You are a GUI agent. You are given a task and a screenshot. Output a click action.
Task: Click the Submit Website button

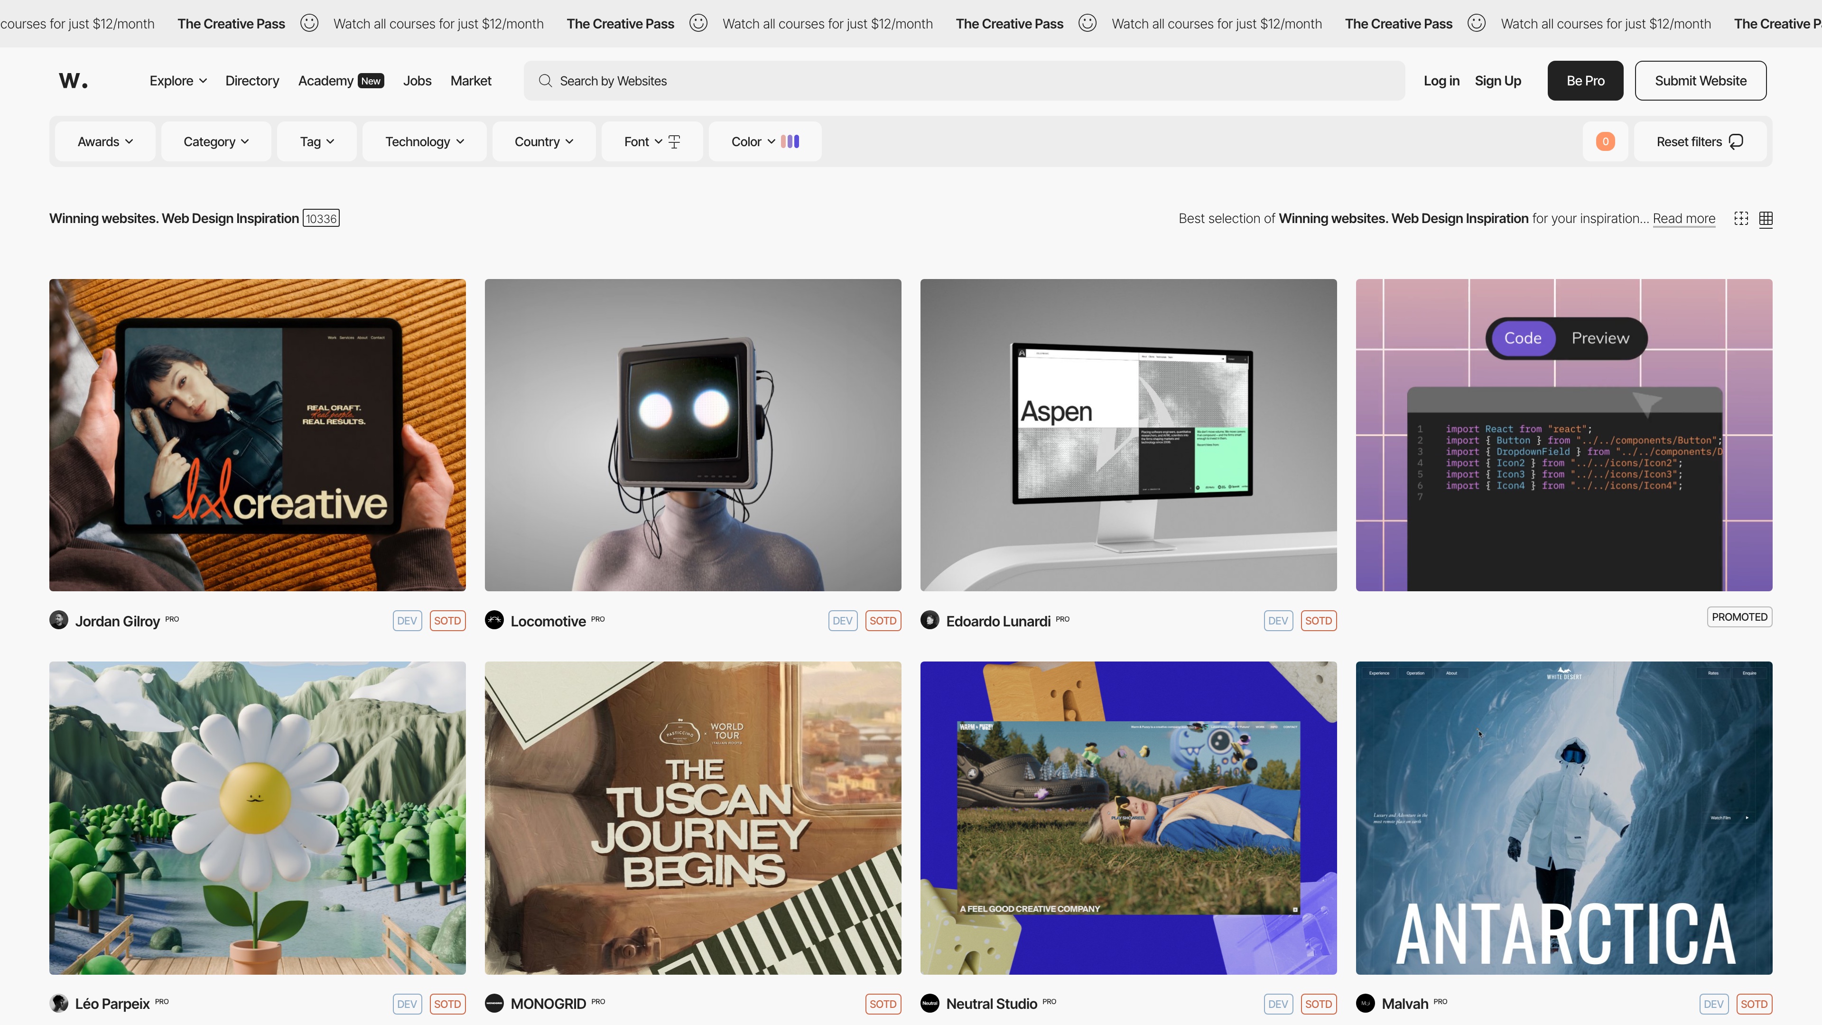pos(1701,81)
